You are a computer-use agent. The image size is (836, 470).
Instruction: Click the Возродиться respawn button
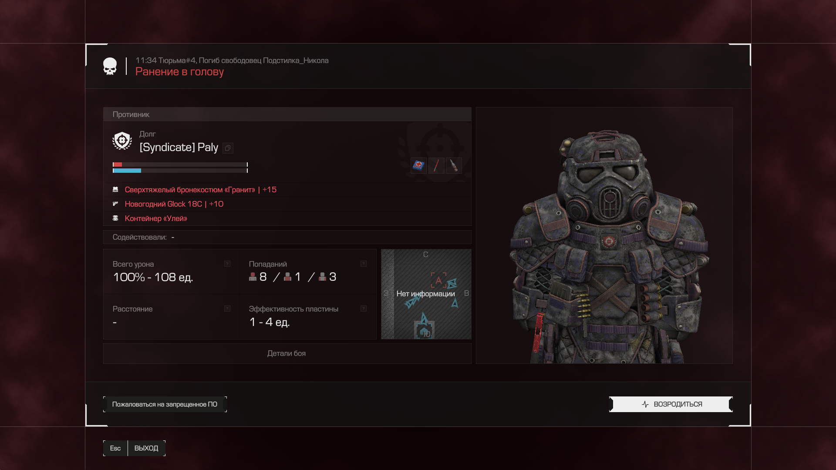(x=671, y=404)
